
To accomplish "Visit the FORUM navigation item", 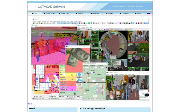I will click(x=109, y=13).
